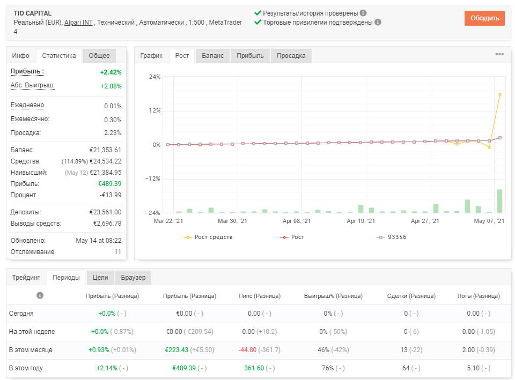Click the deposits value €23,561.00
Screen dimensions: 515x380
pos(106,212)
